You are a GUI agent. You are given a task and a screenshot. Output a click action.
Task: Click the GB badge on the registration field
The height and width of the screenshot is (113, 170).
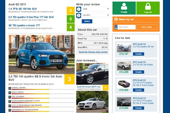116,27
